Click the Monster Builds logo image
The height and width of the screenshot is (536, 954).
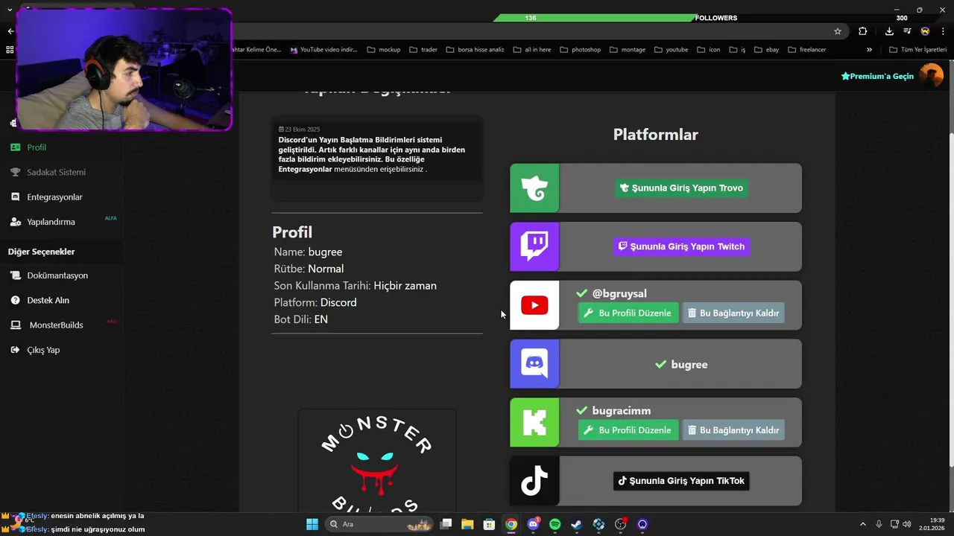coord(377,461)
